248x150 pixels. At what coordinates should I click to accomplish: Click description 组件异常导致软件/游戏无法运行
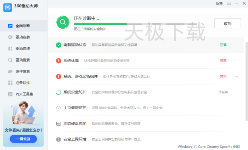click(126, 76)
